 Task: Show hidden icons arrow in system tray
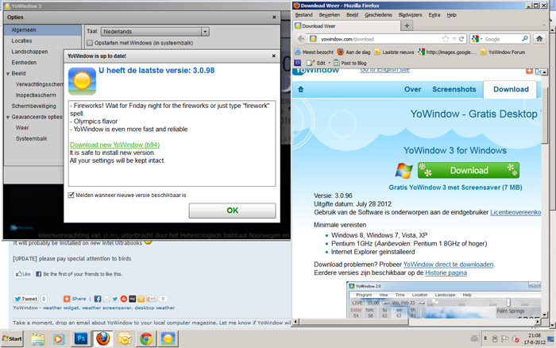point(485,338)
